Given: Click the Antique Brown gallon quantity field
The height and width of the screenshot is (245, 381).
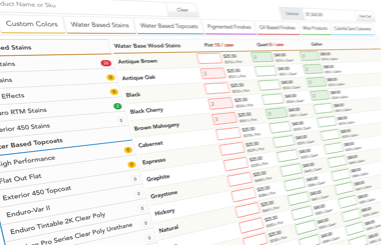Looking at the screenshot, I should click(x=309, y=56).
